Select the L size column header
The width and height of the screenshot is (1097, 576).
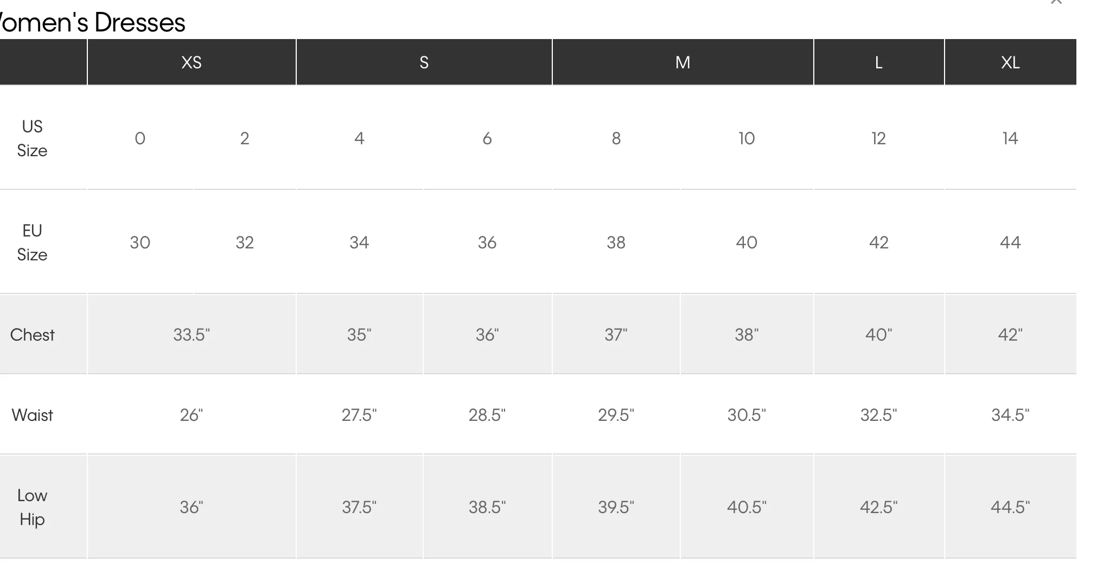point(879,62)
